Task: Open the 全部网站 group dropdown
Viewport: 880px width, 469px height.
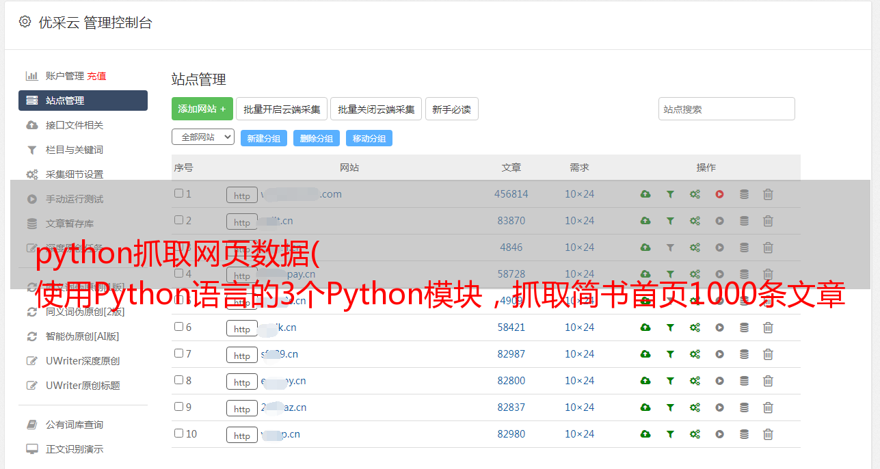Action: [203, 137]
